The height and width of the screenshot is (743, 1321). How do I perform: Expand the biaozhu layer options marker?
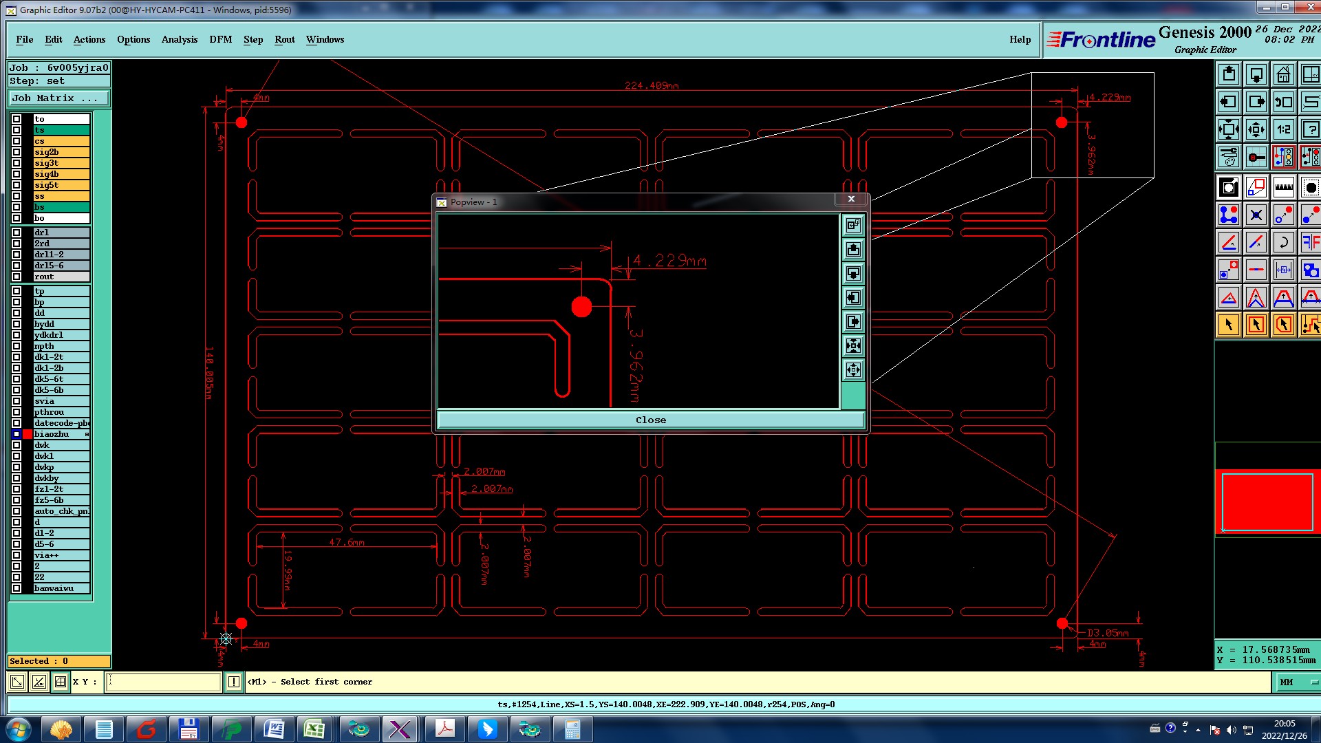87,434
